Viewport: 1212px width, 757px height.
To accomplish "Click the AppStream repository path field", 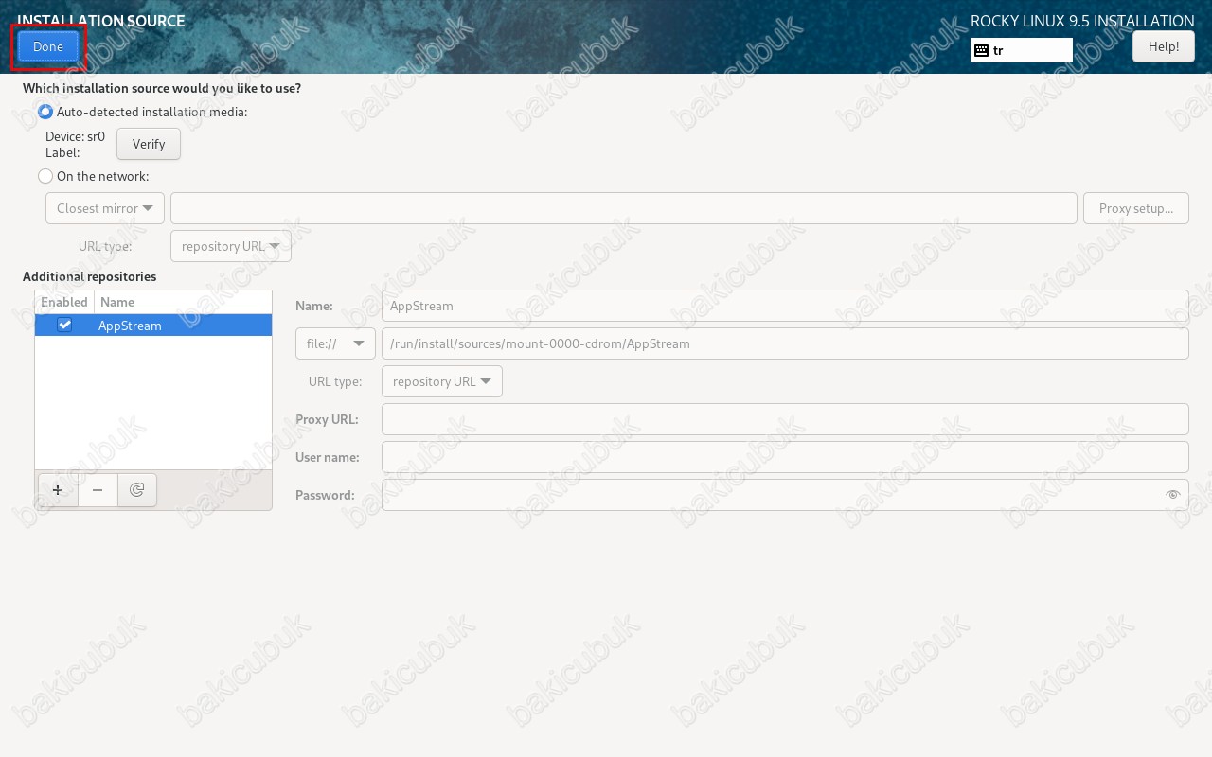I will click(785, 343).
